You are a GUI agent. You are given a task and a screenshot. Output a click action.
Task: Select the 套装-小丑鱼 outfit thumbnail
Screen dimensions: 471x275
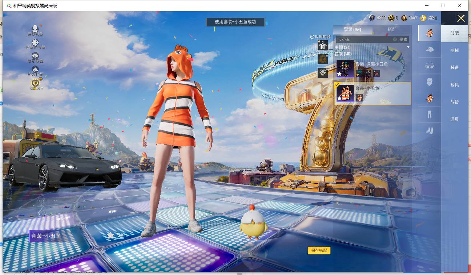345,93
